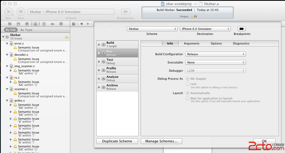
Task: Expand the Archive action disclosure triangle
Action: (x=99, y=87)
